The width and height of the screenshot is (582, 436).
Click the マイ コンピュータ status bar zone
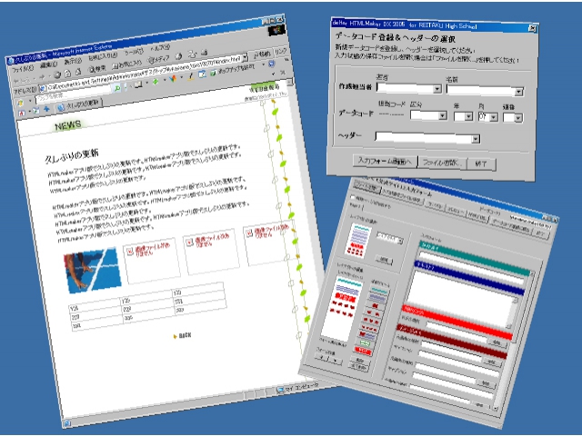pyautogui.click(x=297, y=388)
